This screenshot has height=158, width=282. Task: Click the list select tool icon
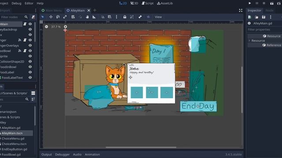click(73, 17)
